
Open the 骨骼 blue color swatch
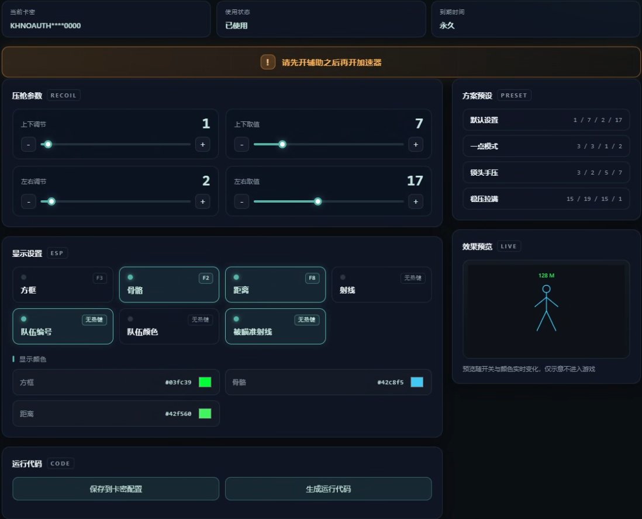click(417, 382)
